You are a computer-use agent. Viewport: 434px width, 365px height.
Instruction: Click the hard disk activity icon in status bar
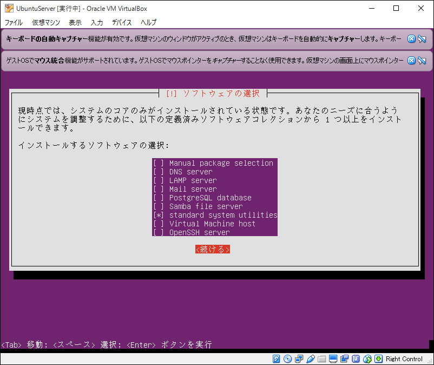coord(277,359)
